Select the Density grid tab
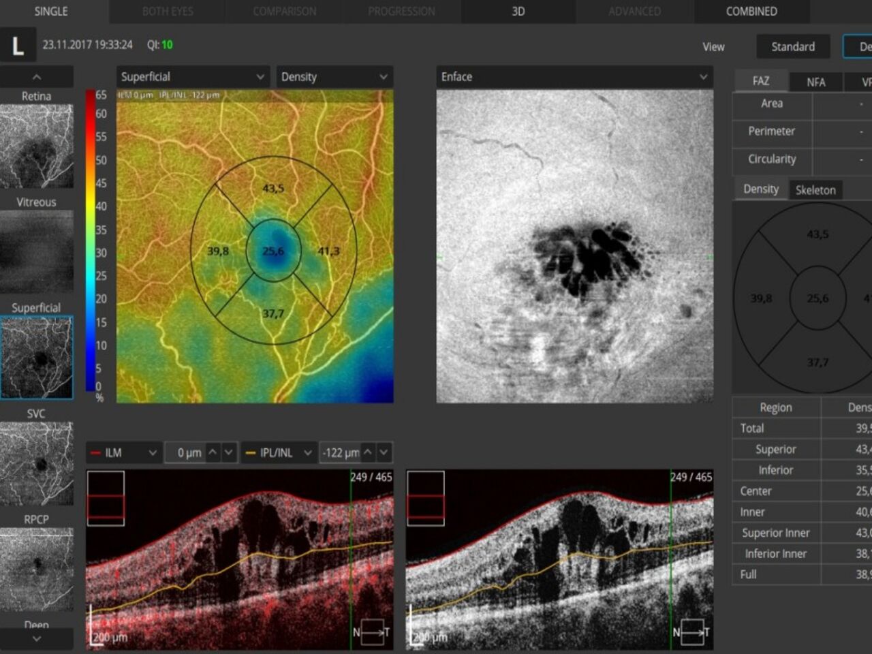872x654 pixels. point(761,189)
